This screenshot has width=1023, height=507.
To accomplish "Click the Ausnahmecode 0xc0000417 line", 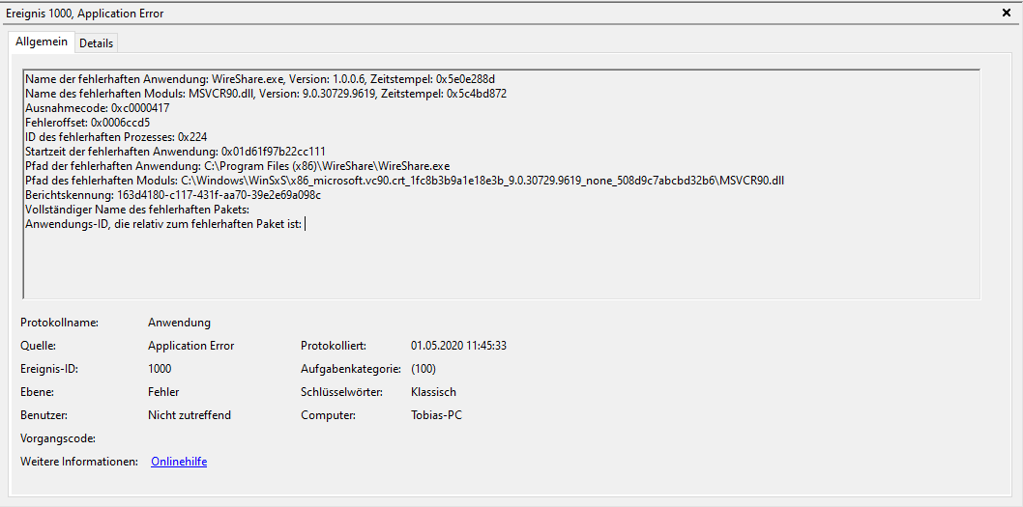I will tap(98, 107).
